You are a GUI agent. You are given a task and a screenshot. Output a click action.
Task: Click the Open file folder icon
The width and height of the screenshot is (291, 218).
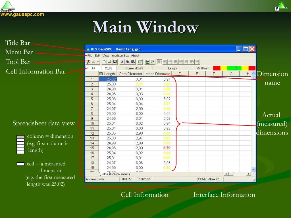(110, 62)
